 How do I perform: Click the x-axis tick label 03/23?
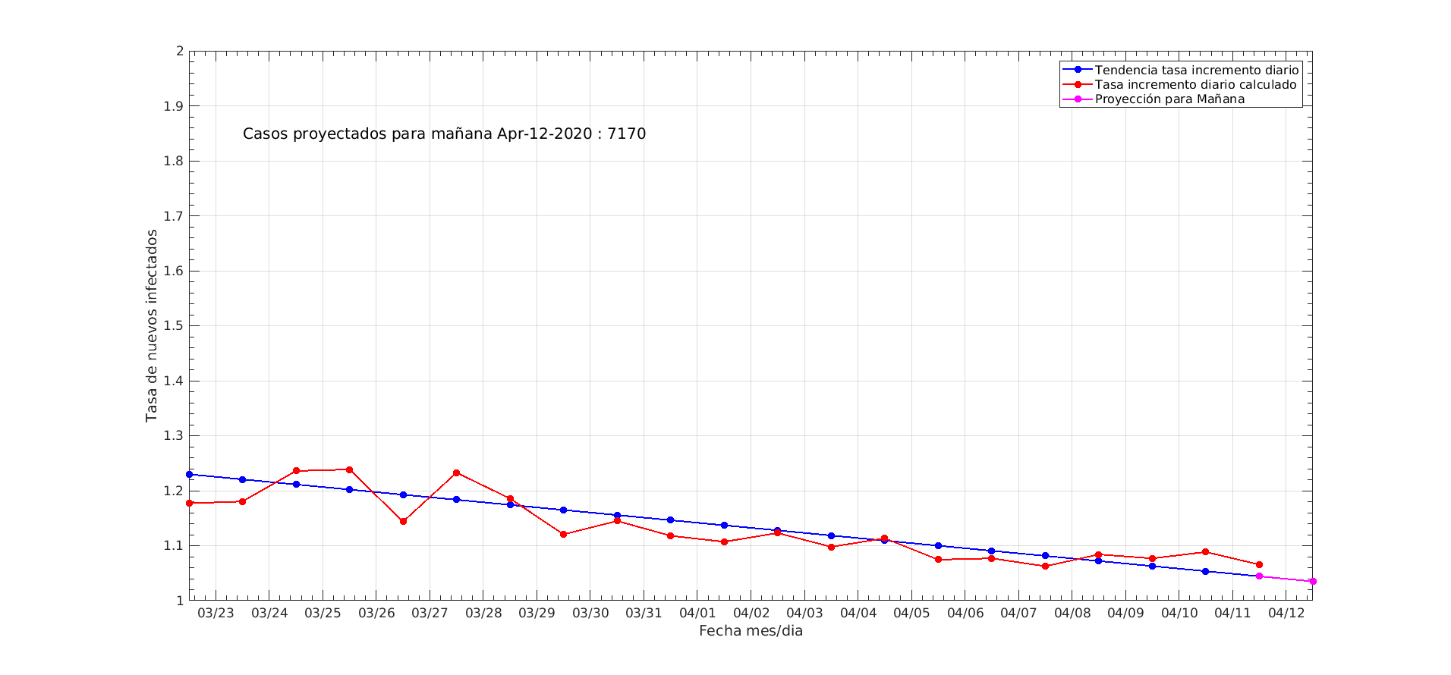[x=216, y=613]
